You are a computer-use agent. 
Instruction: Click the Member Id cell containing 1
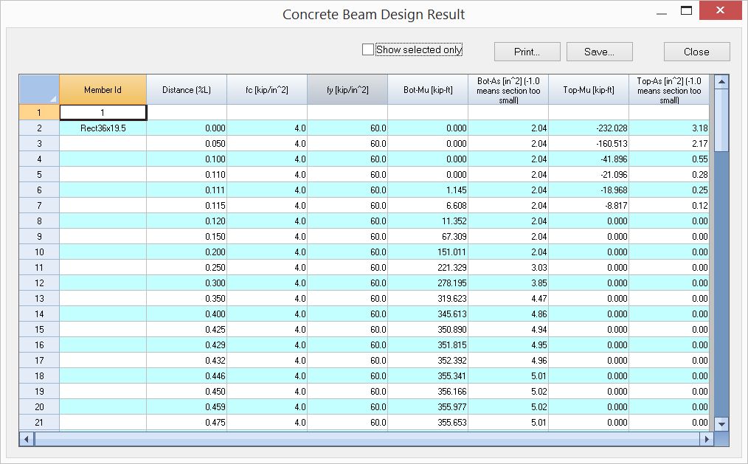coord(103,112)
